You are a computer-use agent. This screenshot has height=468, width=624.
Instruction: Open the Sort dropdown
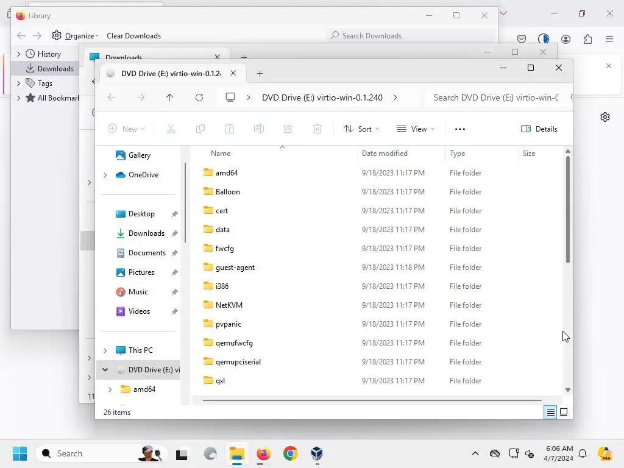(361, 129)
